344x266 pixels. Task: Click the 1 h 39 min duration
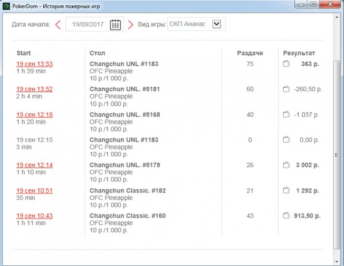point(31,71)
